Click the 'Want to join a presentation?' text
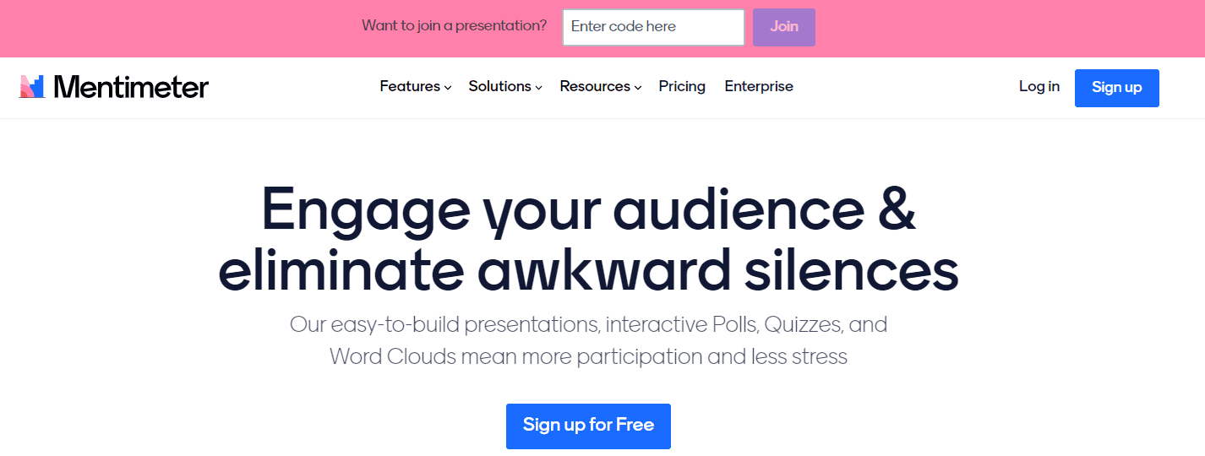 [x=454, y=26]
